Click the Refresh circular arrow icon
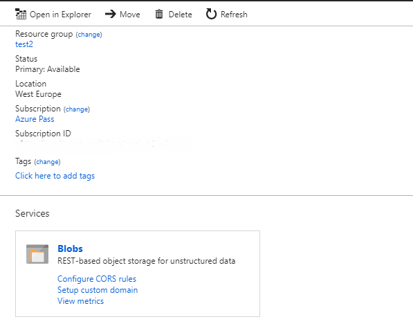 point(211,14)
